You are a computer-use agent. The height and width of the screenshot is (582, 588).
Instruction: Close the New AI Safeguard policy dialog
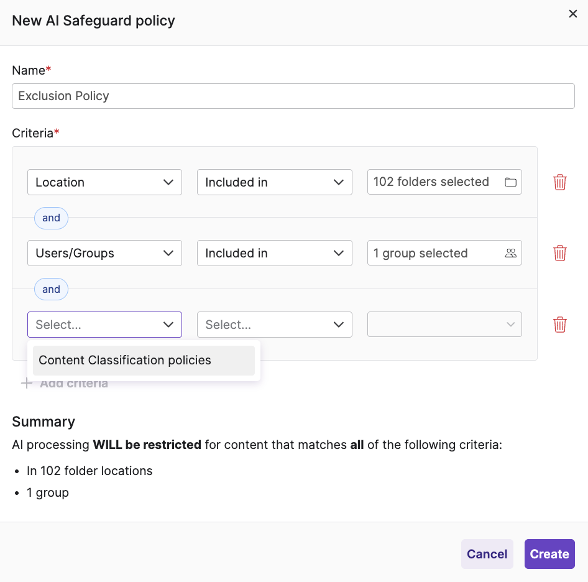[572, 14]
